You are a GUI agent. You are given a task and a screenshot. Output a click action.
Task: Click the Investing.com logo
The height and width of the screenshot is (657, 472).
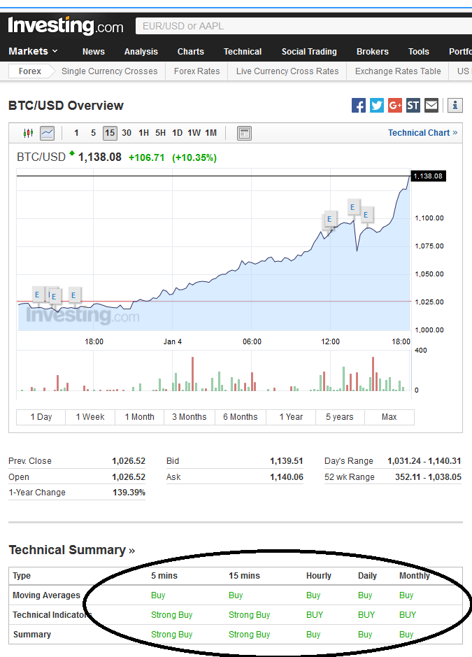coord(66,26)
